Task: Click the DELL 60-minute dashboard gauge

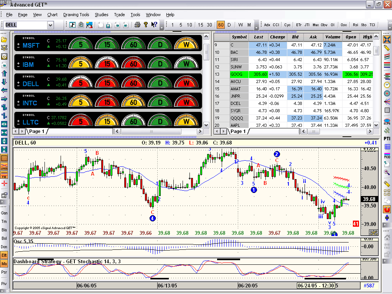Action: pyautogui.click(x=134, y=83)
